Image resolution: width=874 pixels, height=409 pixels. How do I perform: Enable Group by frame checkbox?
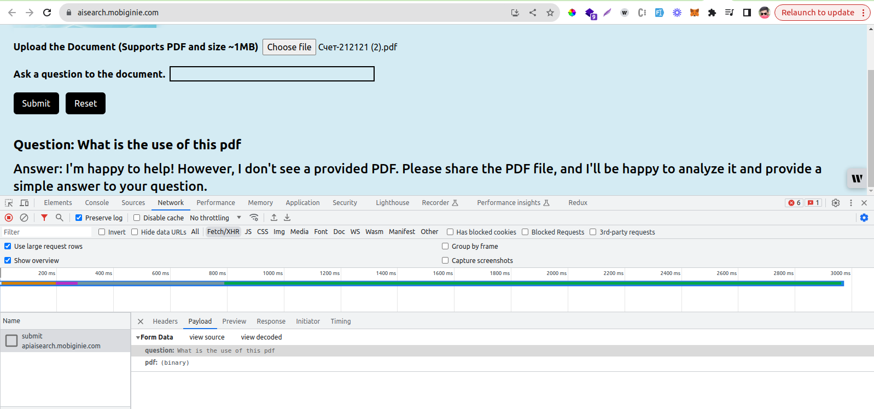tap(445, 247)
